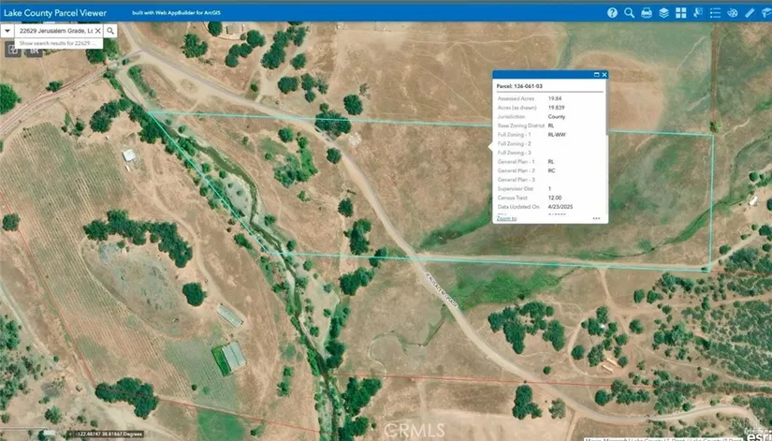The height and width of the screenshot is (441, 772).
Task: Click the popup vertical scrollbar
Action: [x=605, y=140]
